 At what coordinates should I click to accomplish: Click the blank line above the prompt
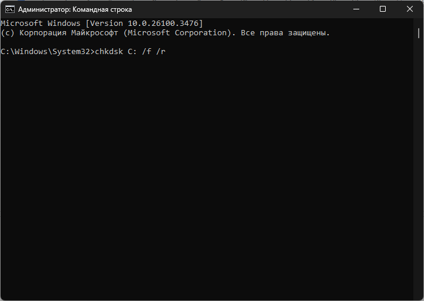click(x=118, y=42)
